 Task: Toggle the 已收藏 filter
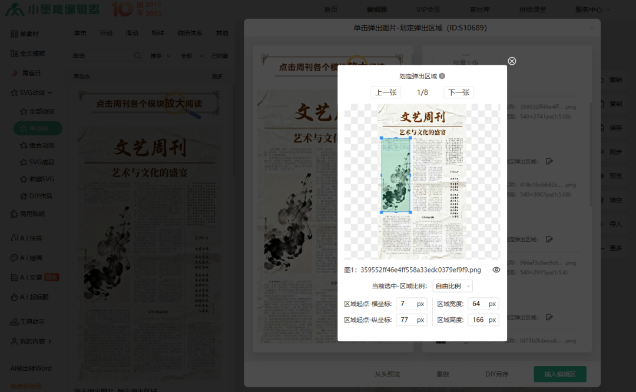pyautogui.click(x=220, y=56)
